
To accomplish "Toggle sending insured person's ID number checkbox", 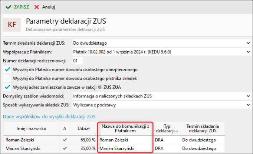I will click(7, 69).
